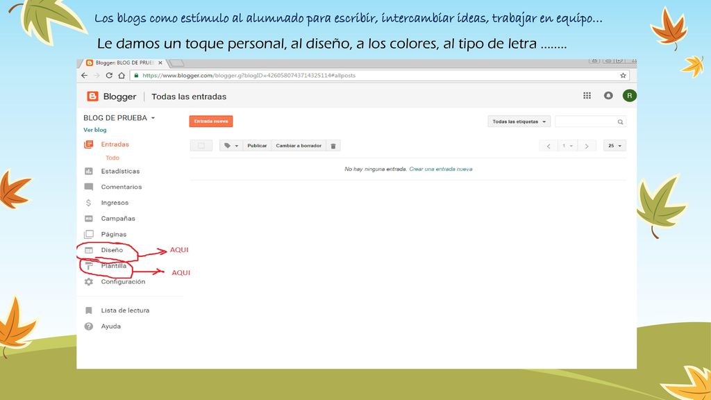Viewport: 711px width, 400px height.
Task: Click the Cambiar a borrador button
Action: coord(299,146)
